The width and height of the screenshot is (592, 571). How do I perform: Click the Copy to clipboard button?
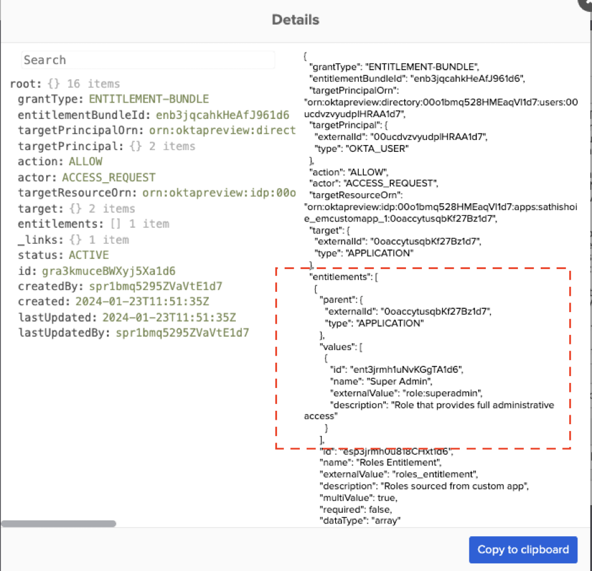522,549
